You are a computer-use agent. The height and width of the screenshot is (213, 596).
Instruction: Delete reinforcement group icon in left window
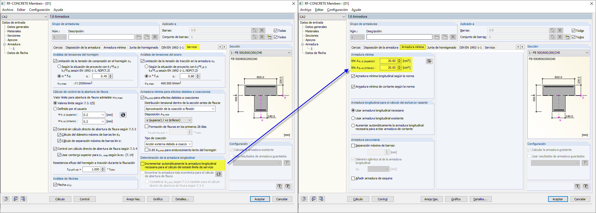(x=155, y=37)
